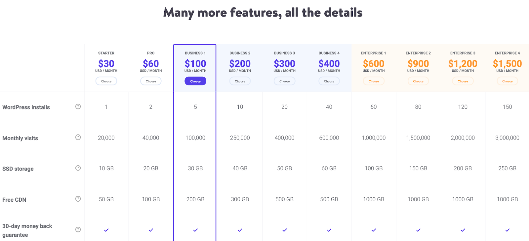Click Business 1 money back guarantee checkmark
This screenshot has width=529, height=241.
pyautogui.click(x=195, y=230)
